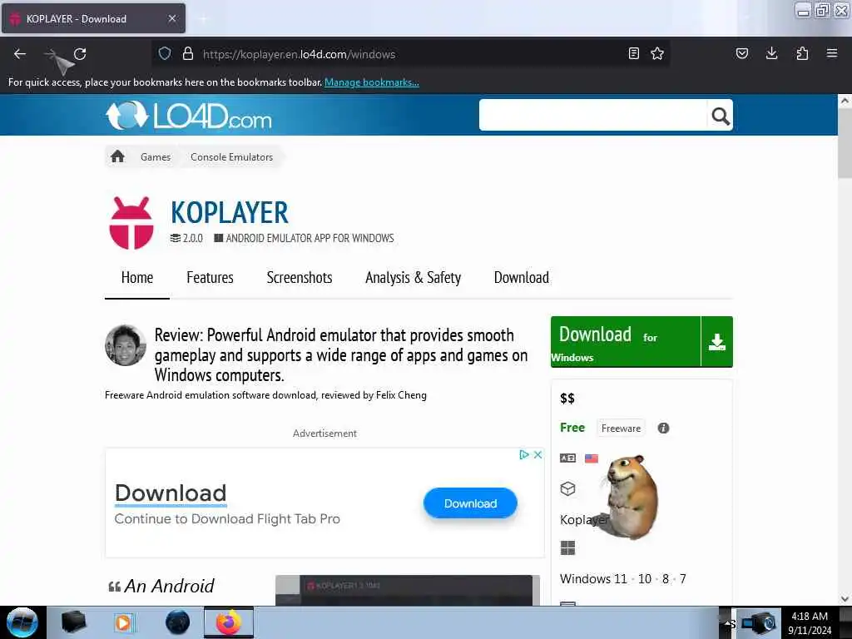Click the ad's Download headline link
This screenshot has height=639, width=852.
pos(171,493)
